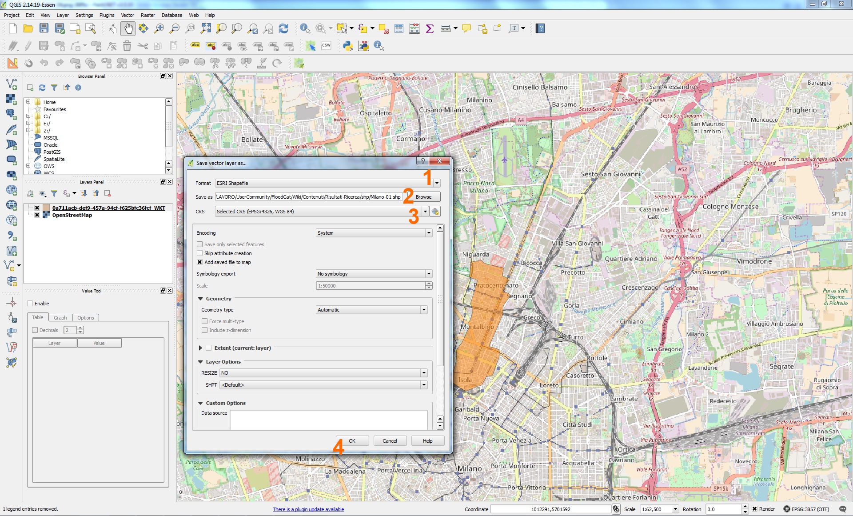Click the Help question mark toolbar icon
The width and height of the screenshot is (853, 516).
point(540,28)
